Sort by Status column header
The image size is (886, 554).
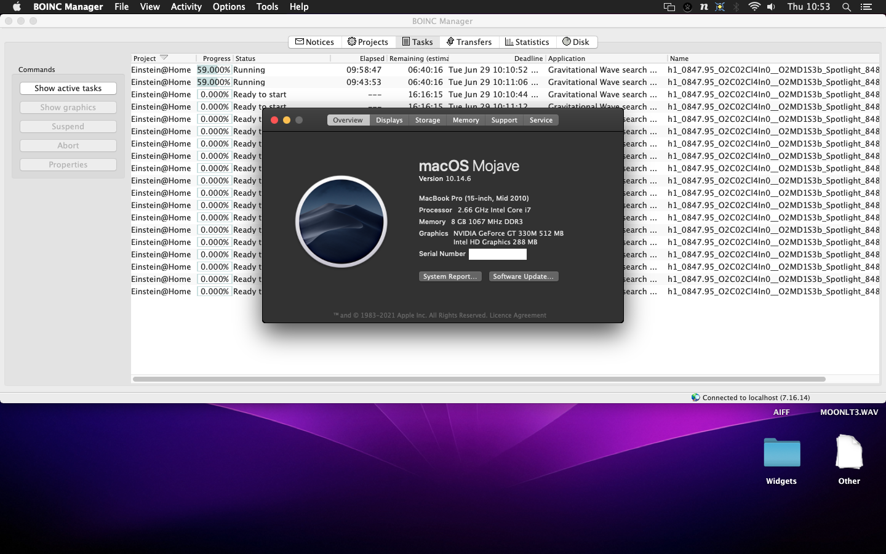pyautogui.click(x=281, y=58)
